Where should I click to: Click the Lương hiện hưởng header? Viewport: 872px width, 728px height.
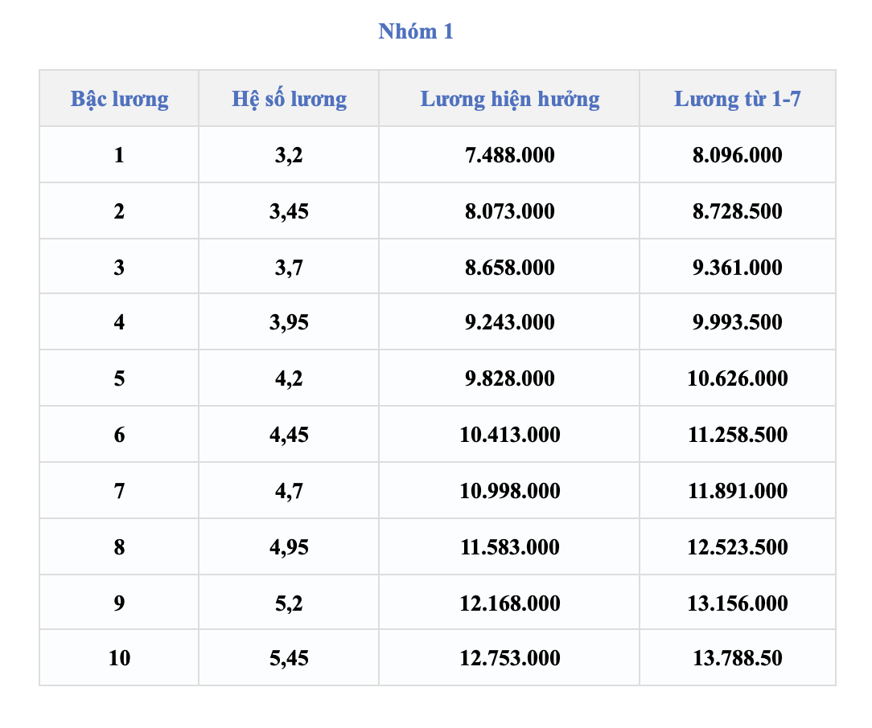(509, 100)
